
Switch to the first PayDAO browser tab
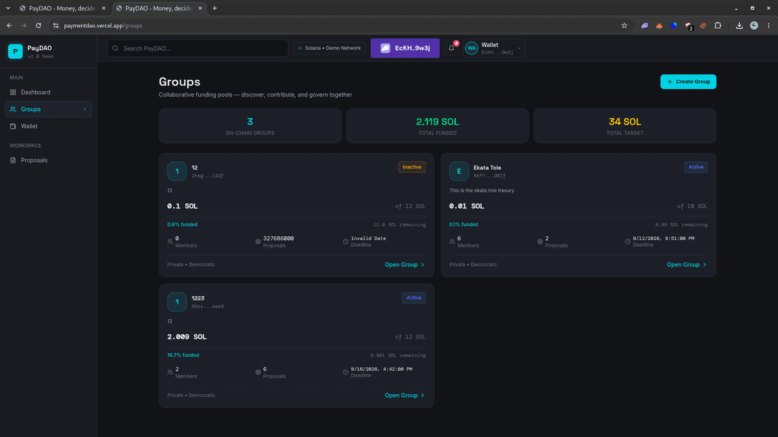click(62, 8)
